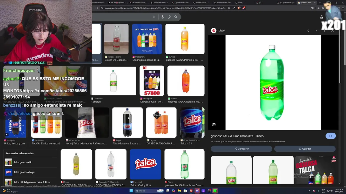Open Google Lens image search icon

point(169,17)
